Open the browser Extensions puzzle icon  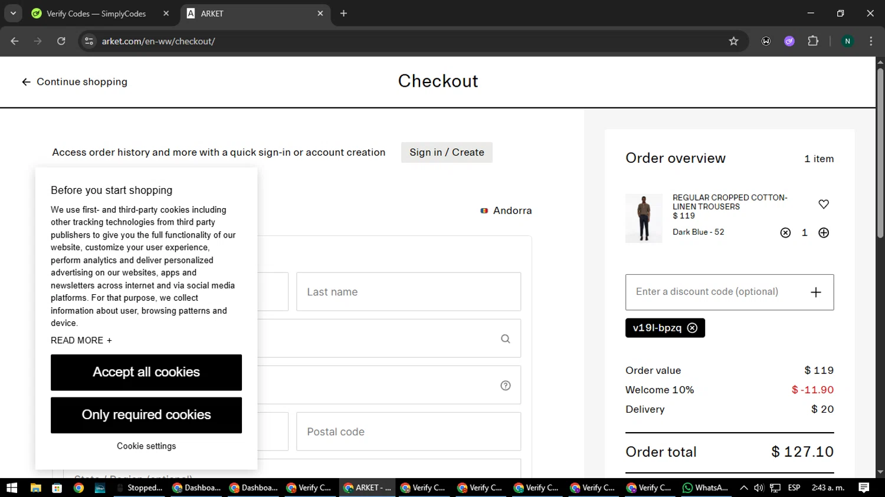(813, 41)
